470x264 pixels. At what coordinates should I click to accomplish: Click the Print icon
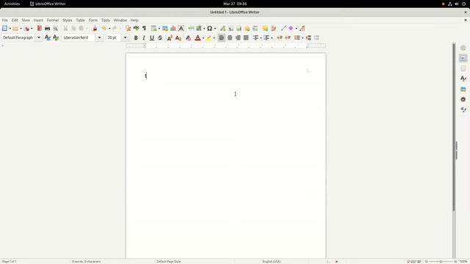(47, 29)
